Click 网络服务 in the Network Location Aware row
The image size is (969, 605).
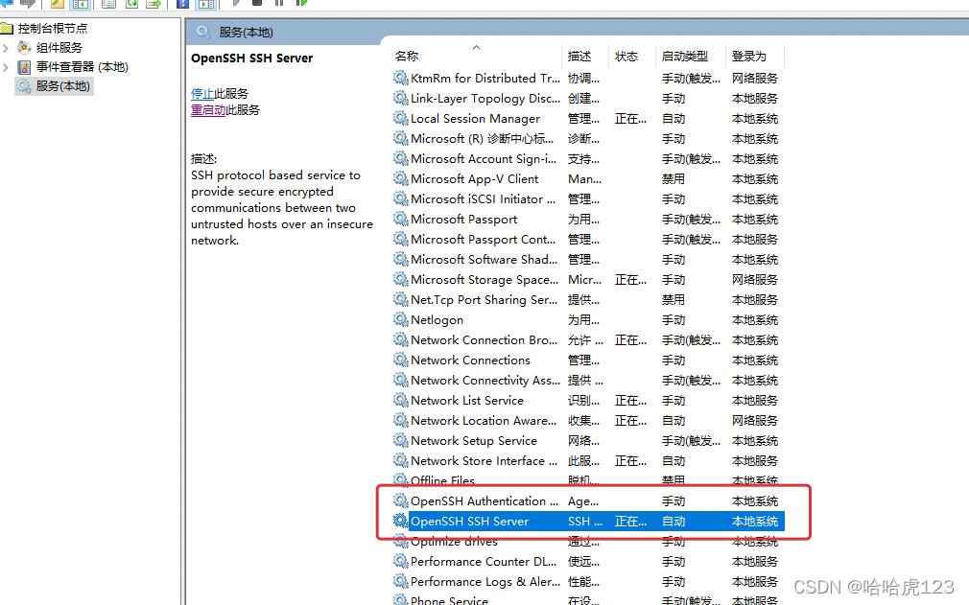pos(754,420)
